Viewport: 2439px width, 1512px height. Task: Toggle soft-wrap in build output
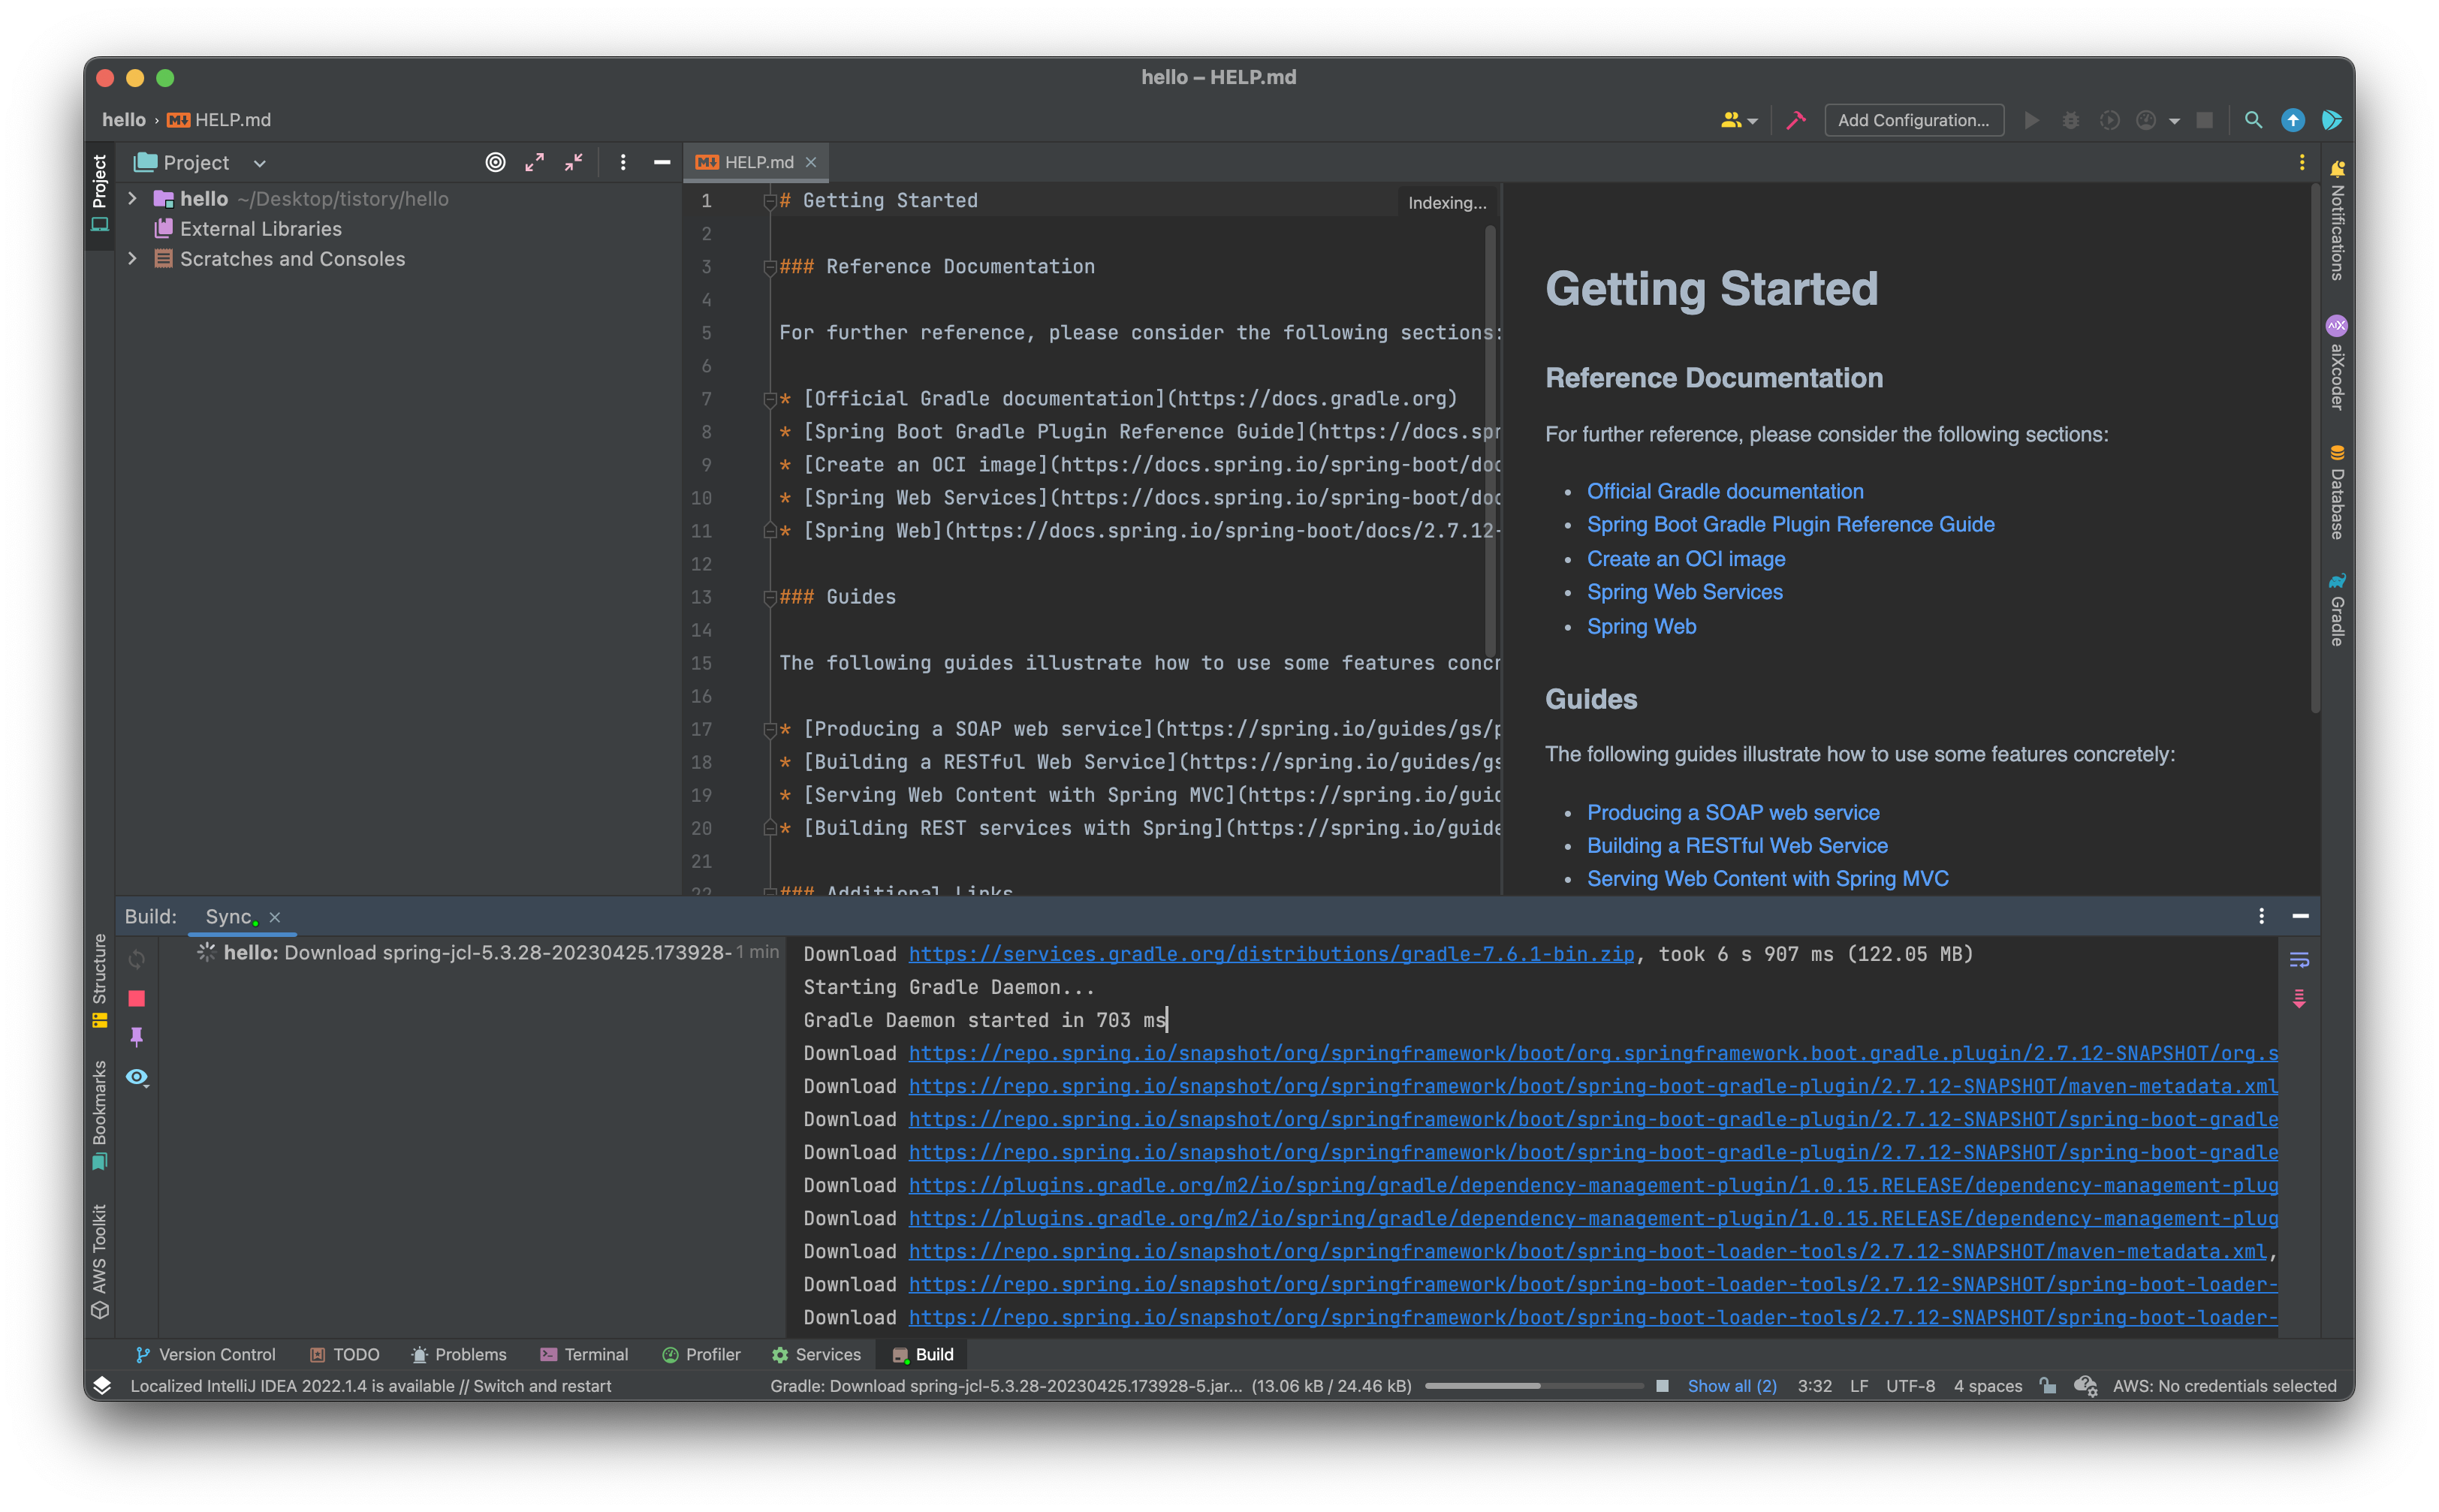point(2299,960)
